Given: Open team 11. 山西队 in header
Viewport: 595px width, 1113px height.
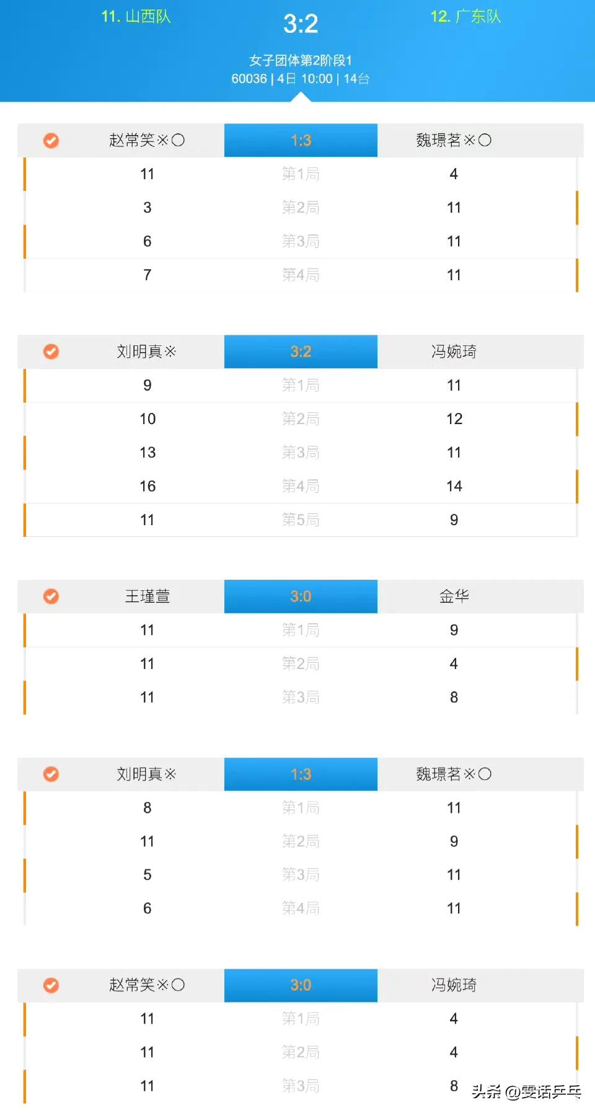Looking at the screenshot, I should 136,17.
